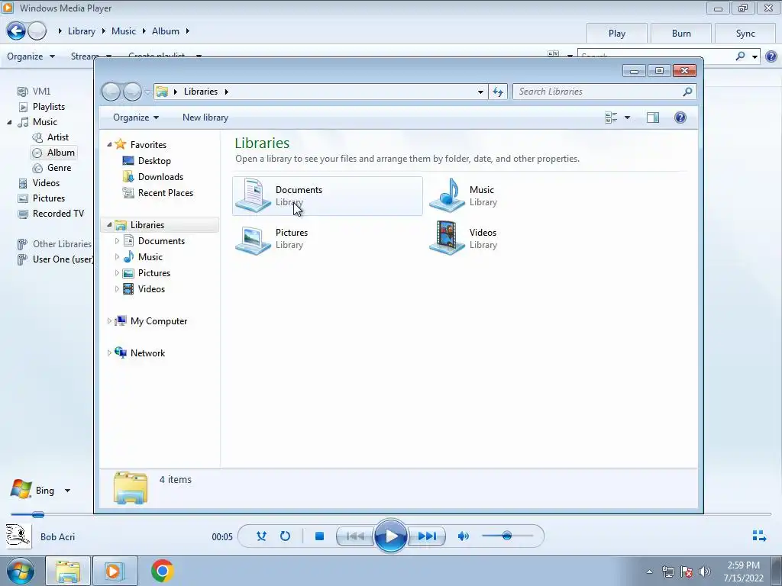Open Windows Explorer from taskbar
The width and height of the screenshot is (782, 586).
(68, 571)
